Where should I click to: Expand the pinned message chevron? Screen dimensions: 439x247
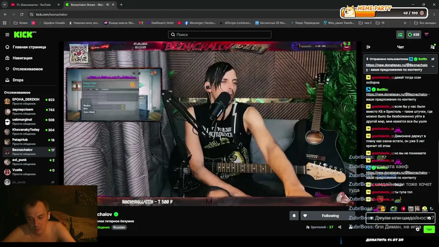[x=432, y=66]
